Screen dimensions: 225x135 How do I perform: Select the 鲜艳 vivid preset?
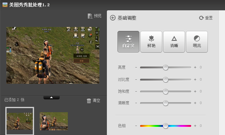151,42
